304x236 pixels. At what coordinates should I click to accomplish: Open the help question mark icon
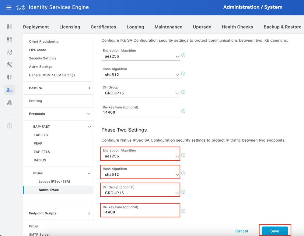click(x=9, y=126)
